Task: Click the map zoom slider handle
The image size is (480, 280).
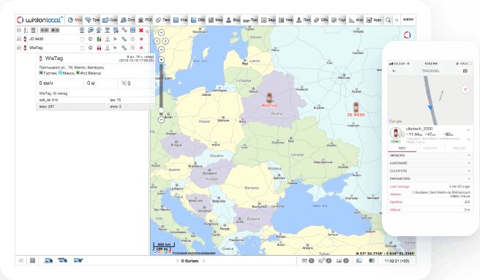Action: (161, 110)
